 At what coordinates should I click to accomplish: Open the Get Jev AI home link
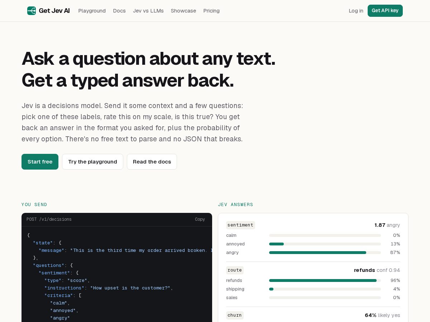(x=48, y=11)
